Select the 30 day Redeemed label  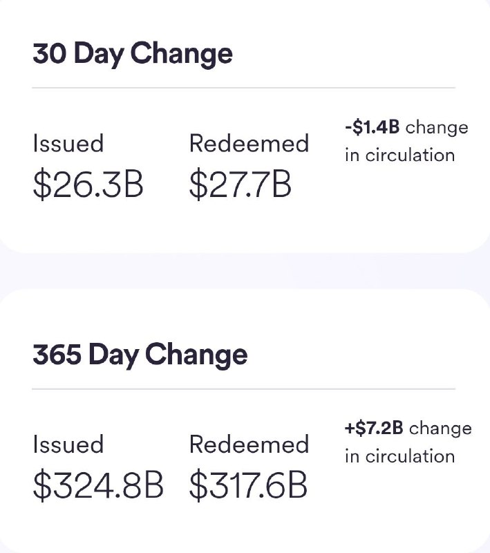pyautogui.click(x=249, y=144)
